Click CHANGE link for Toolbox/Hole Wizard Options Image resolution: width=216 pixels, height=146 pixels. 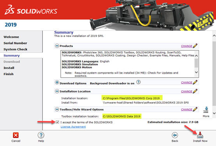[186, 109]
